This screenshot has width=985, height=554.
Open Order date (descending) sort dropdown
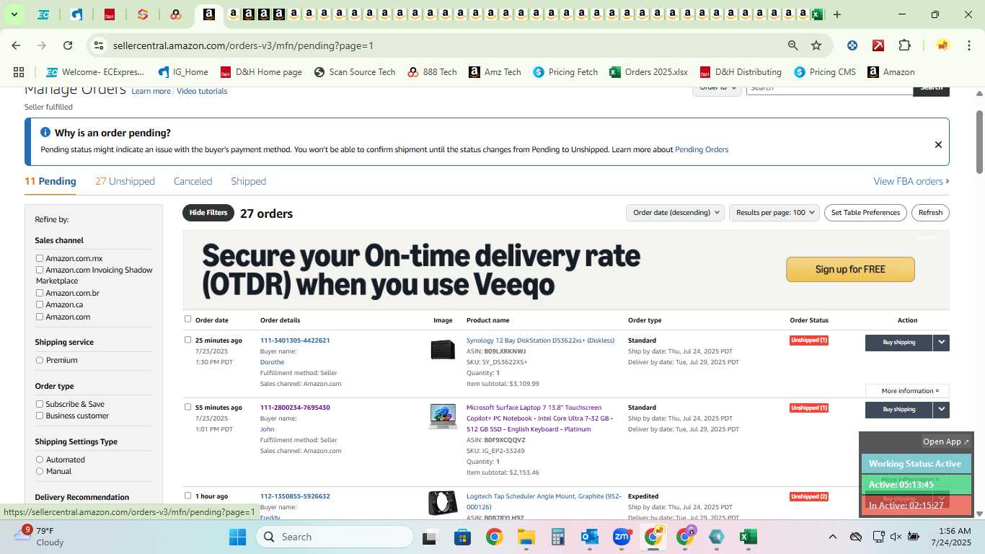coord(675,213)
